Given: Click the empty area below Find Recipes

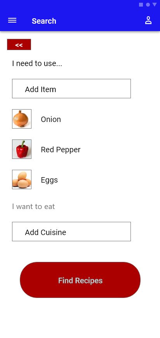Looking at the screenshot, I should 80,318.
